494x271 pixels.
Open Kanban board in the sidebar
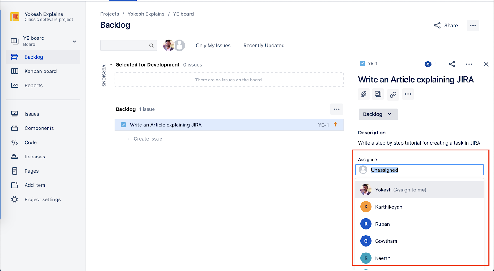[43, 71]
